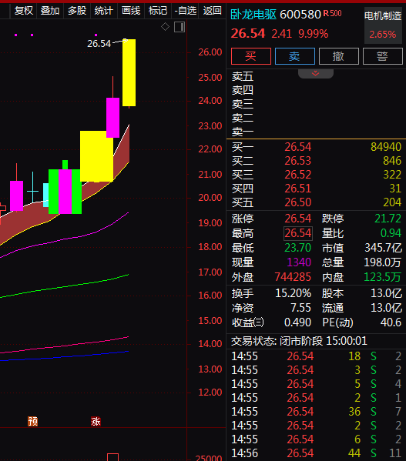Click the 卖五 row label
The image size is (406, 461).
click(243, 76)
